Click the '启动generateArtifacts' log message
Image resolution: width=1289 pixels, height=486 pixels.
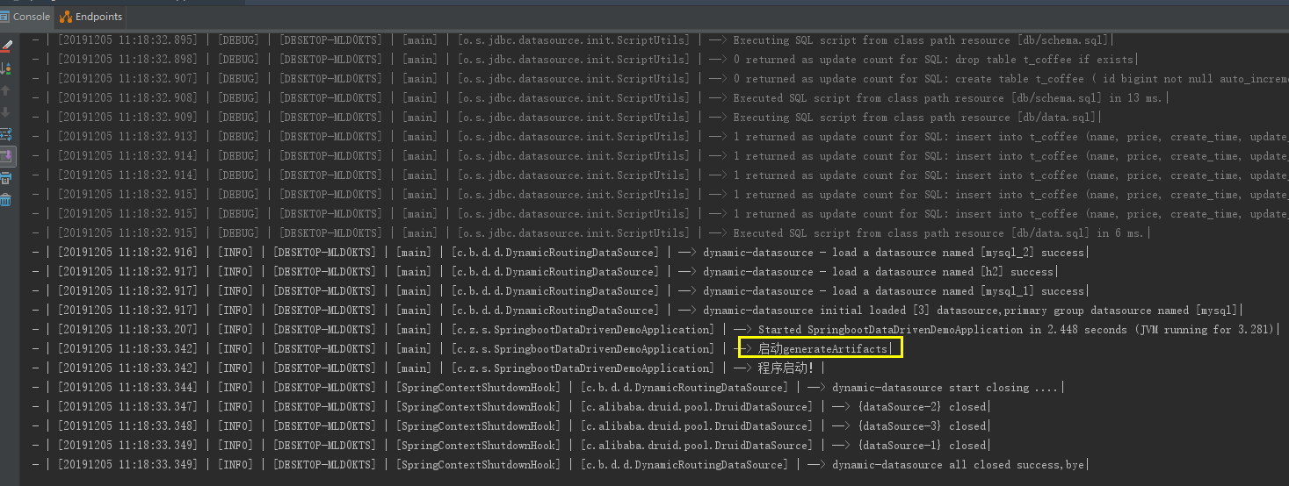822,349
